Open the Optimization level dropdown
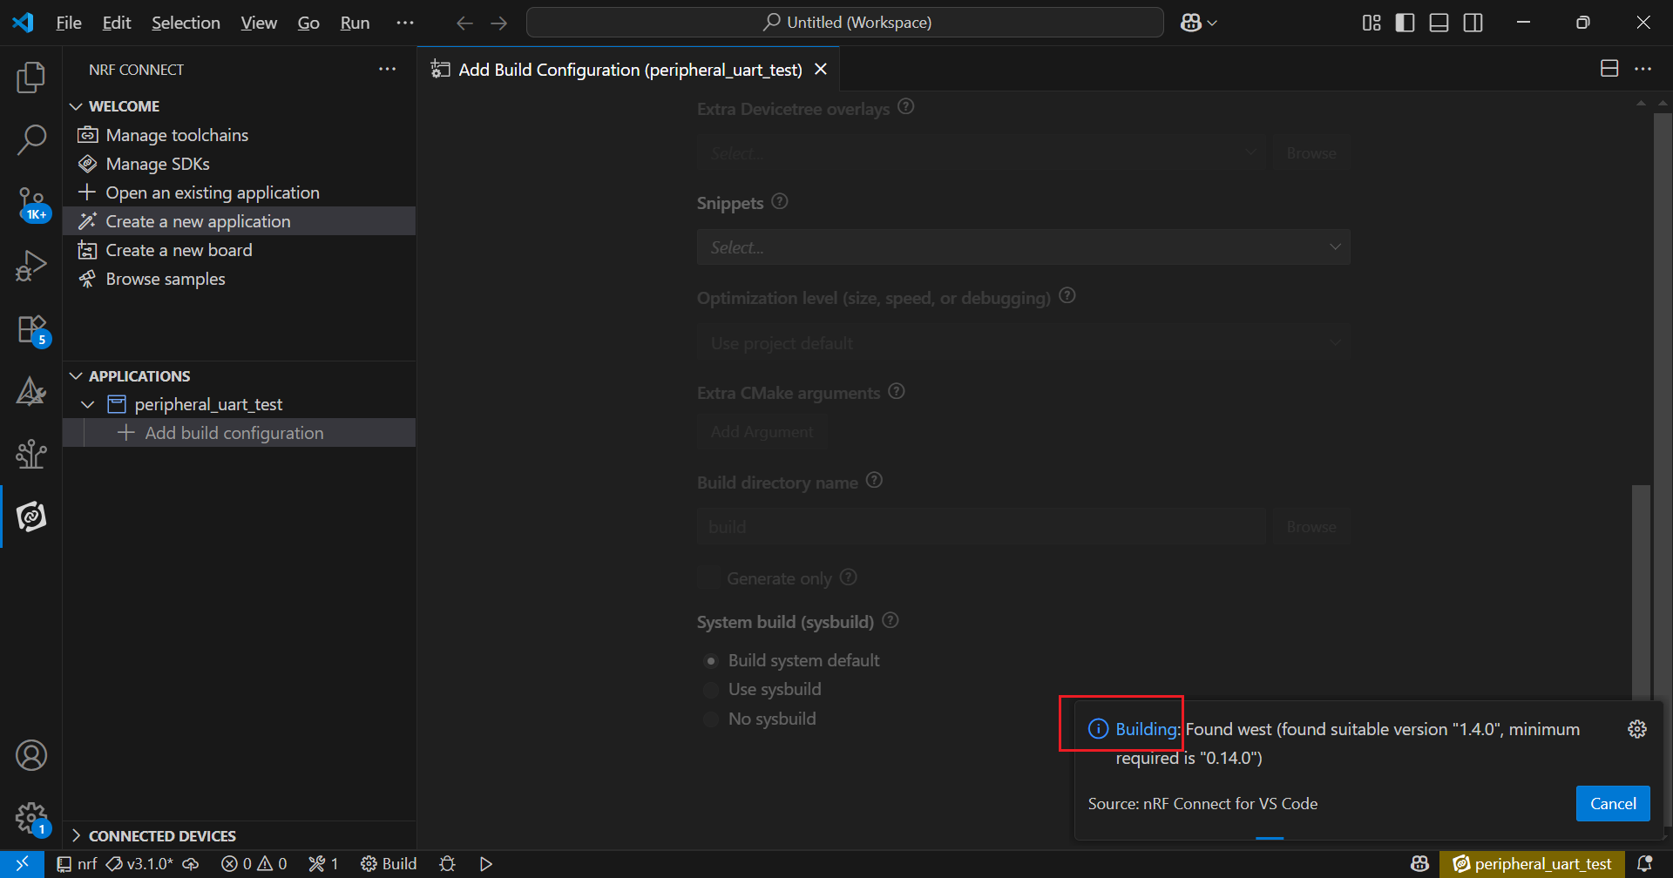This screenshot has width=1673, height=878. pos(1024,343)
